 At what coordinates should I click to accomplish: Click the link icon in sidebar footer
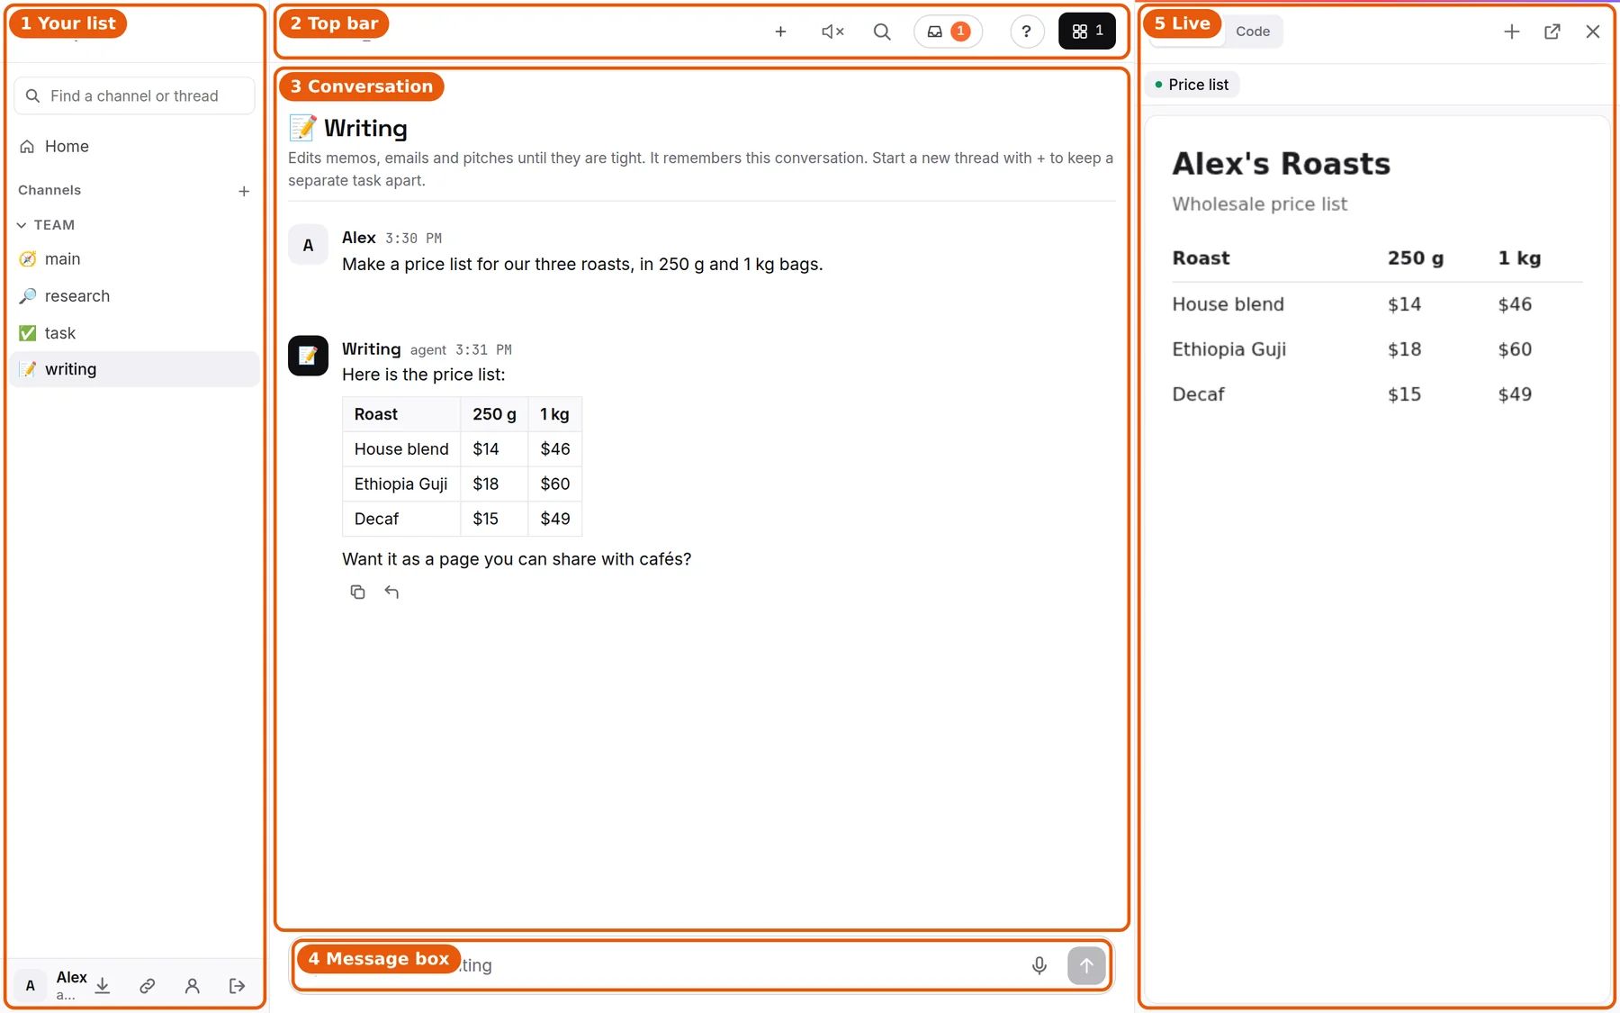coord(148,986)
